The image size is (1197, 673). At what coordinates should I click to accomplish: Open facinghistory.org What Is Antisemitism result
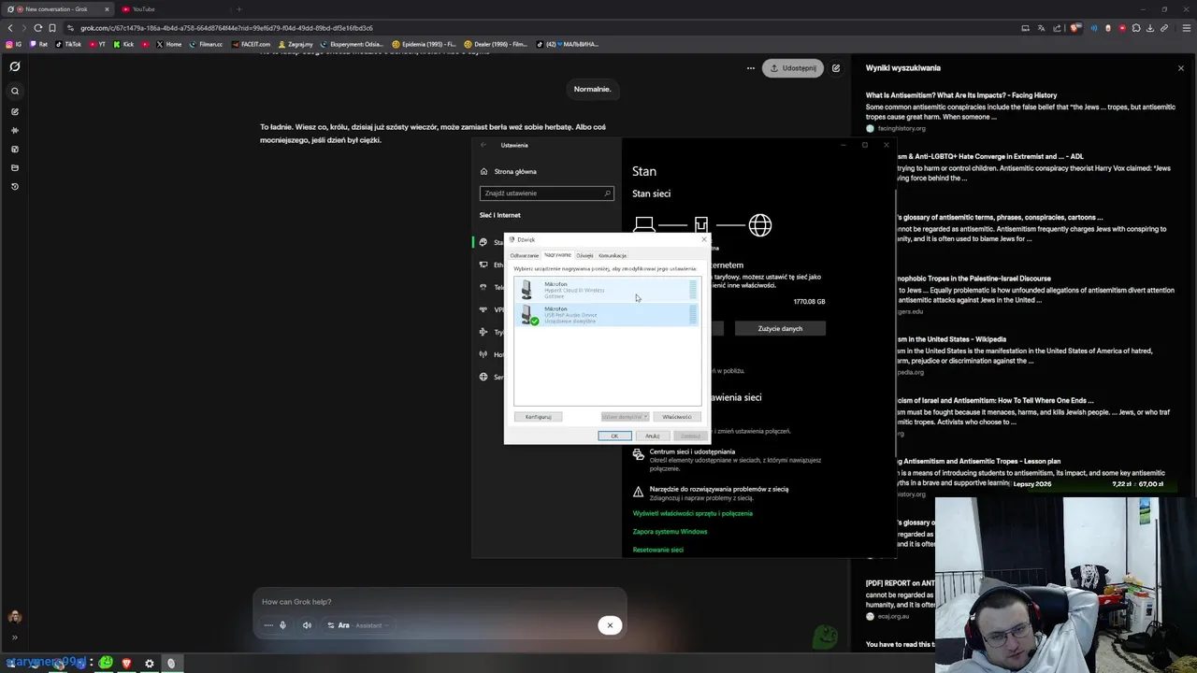960,95
